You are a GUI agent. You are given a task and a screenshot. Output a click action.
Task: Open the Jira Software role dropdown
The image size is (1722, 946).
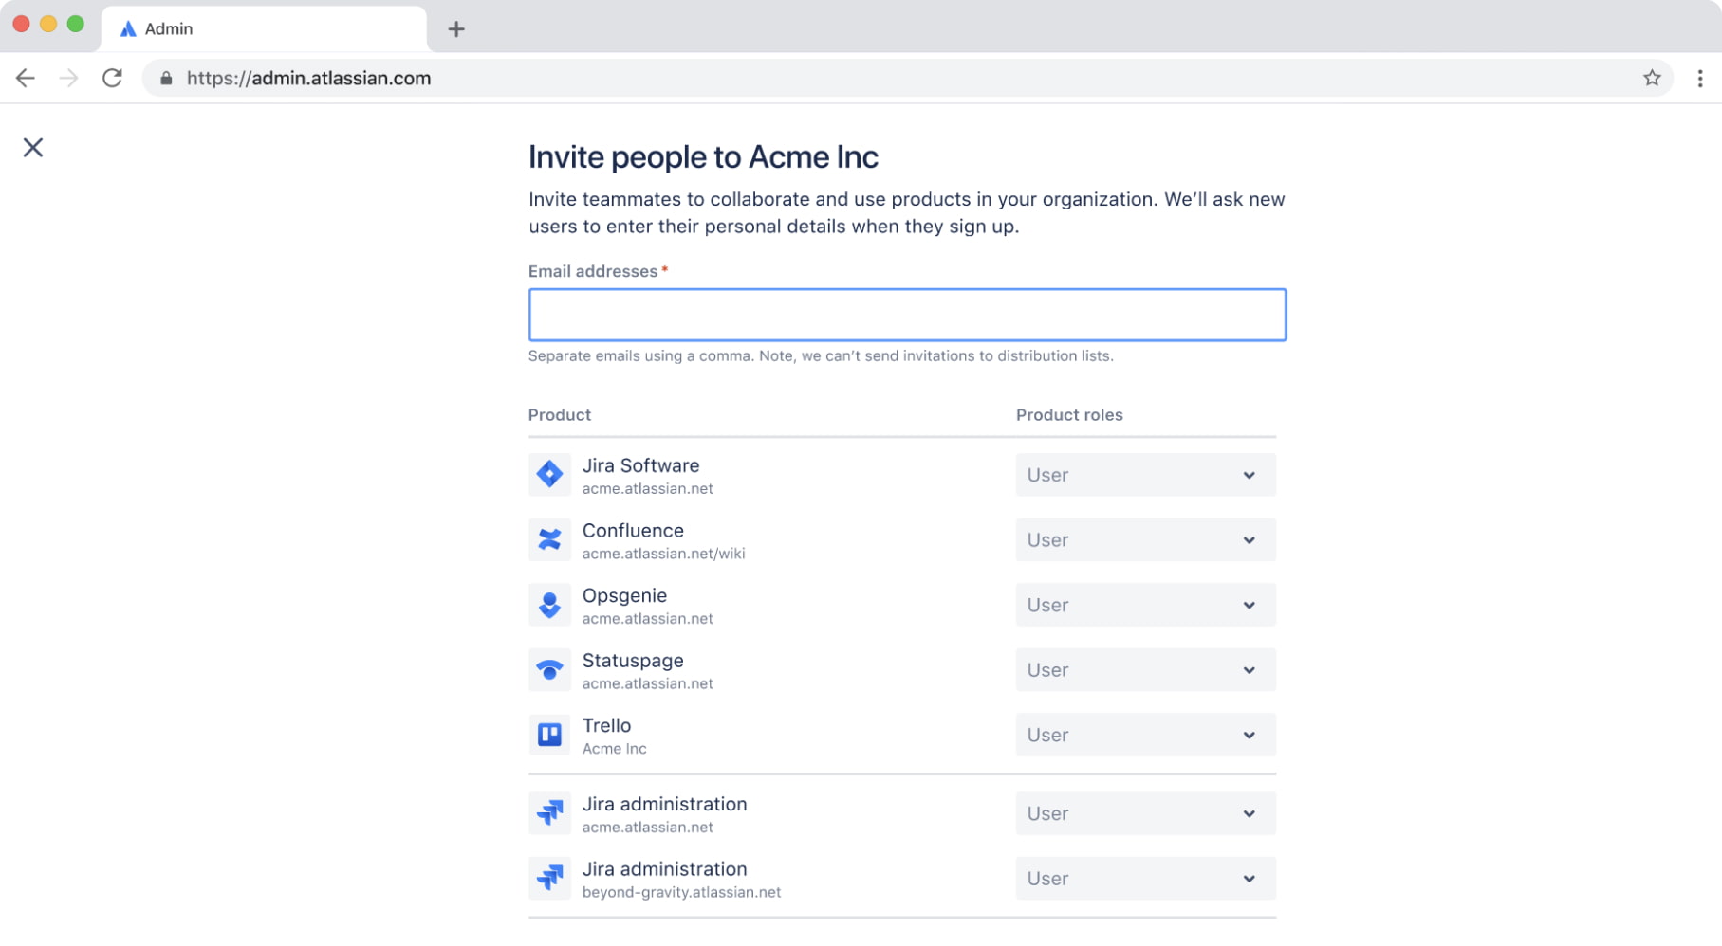1145,475
